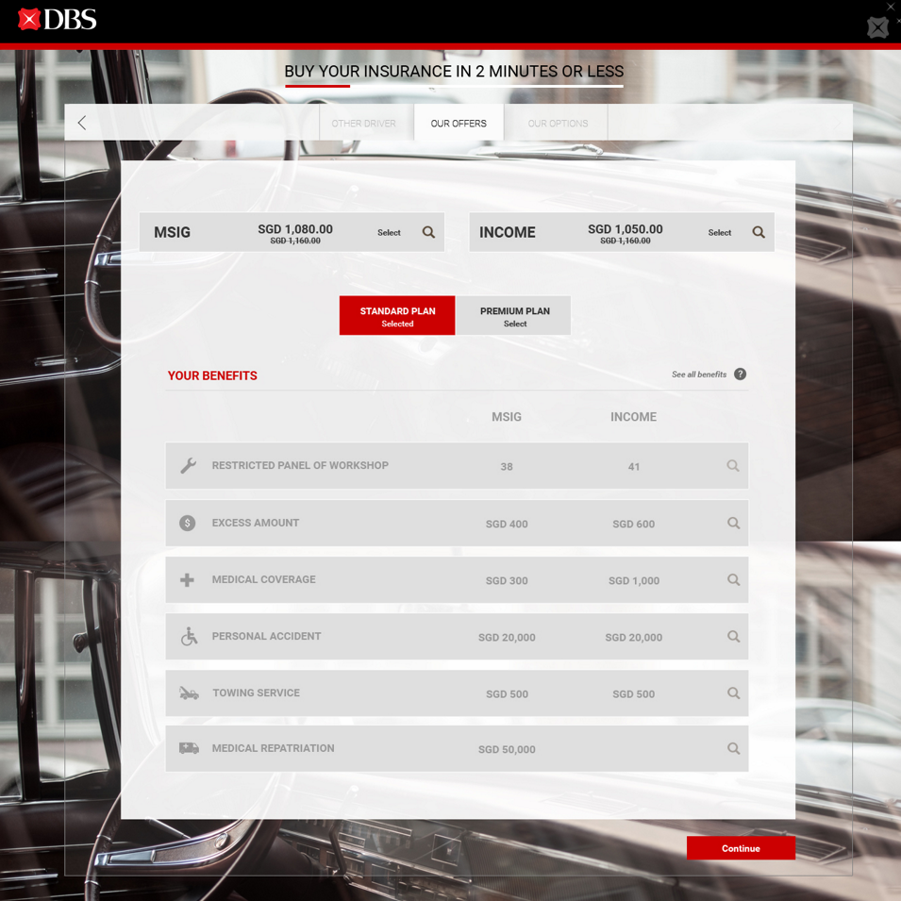This screenshot has width=901, height=901.
Task: Click MSIG medical coverage SGD 300
Action: click(507, 581)
